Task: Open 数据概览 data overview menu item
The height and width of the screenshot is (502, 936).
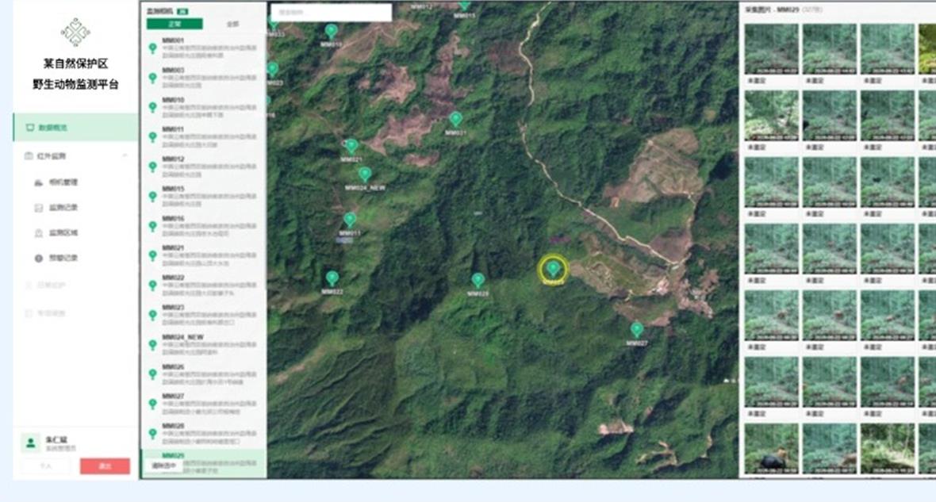Action: (76, 128)
